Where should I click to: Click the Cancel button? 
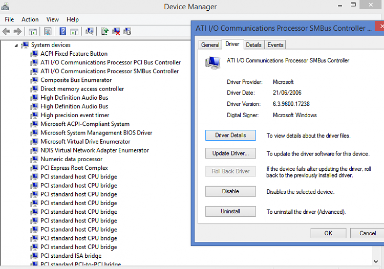368,233
